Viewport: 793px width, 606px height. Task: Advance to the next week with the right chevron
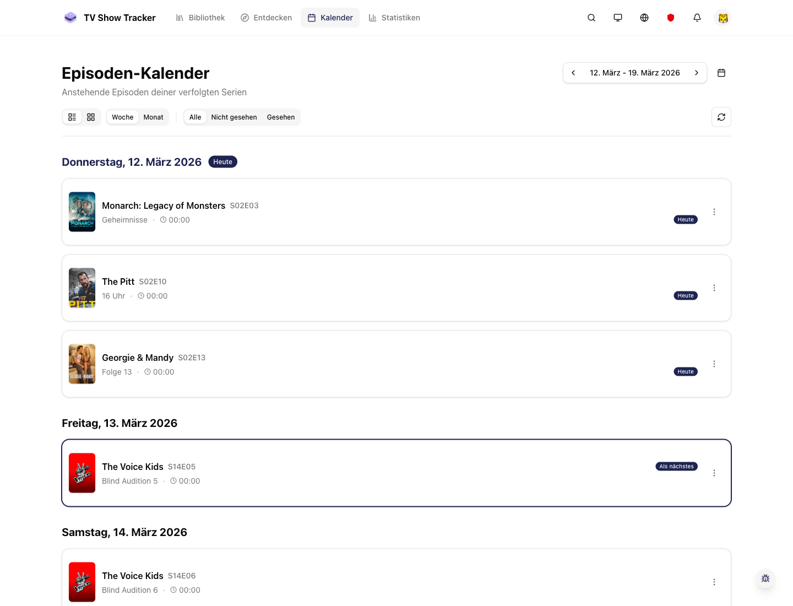(697, 72)
